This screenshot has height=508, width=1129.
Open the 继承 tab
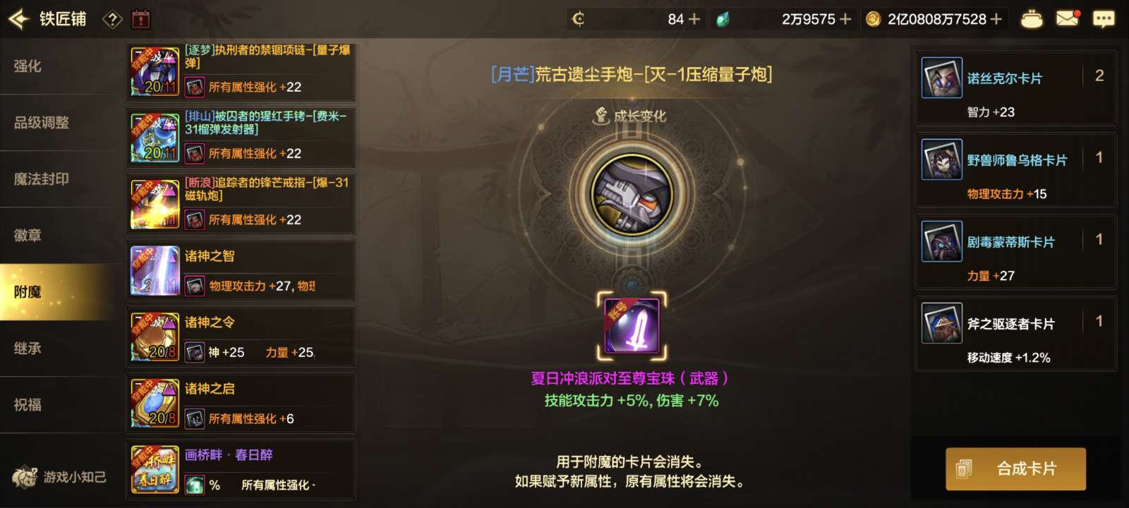tap(28, 349)
